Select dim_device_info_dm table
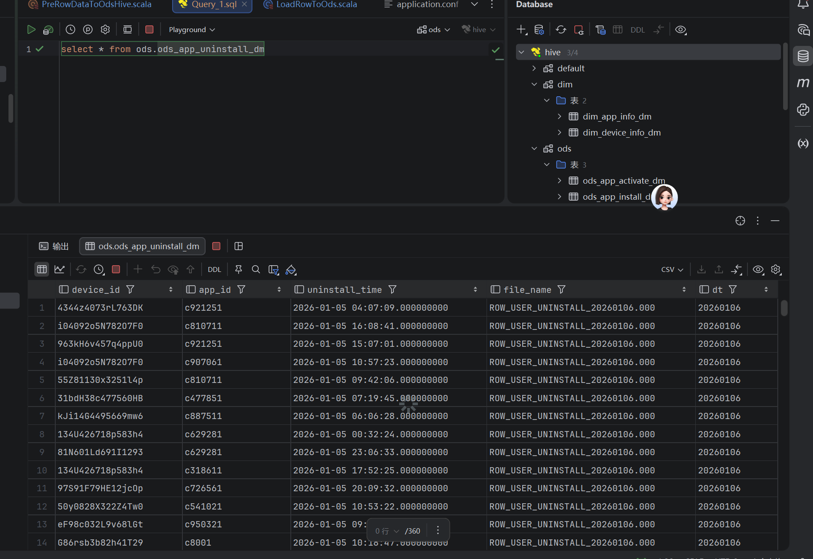 (621, 132)
